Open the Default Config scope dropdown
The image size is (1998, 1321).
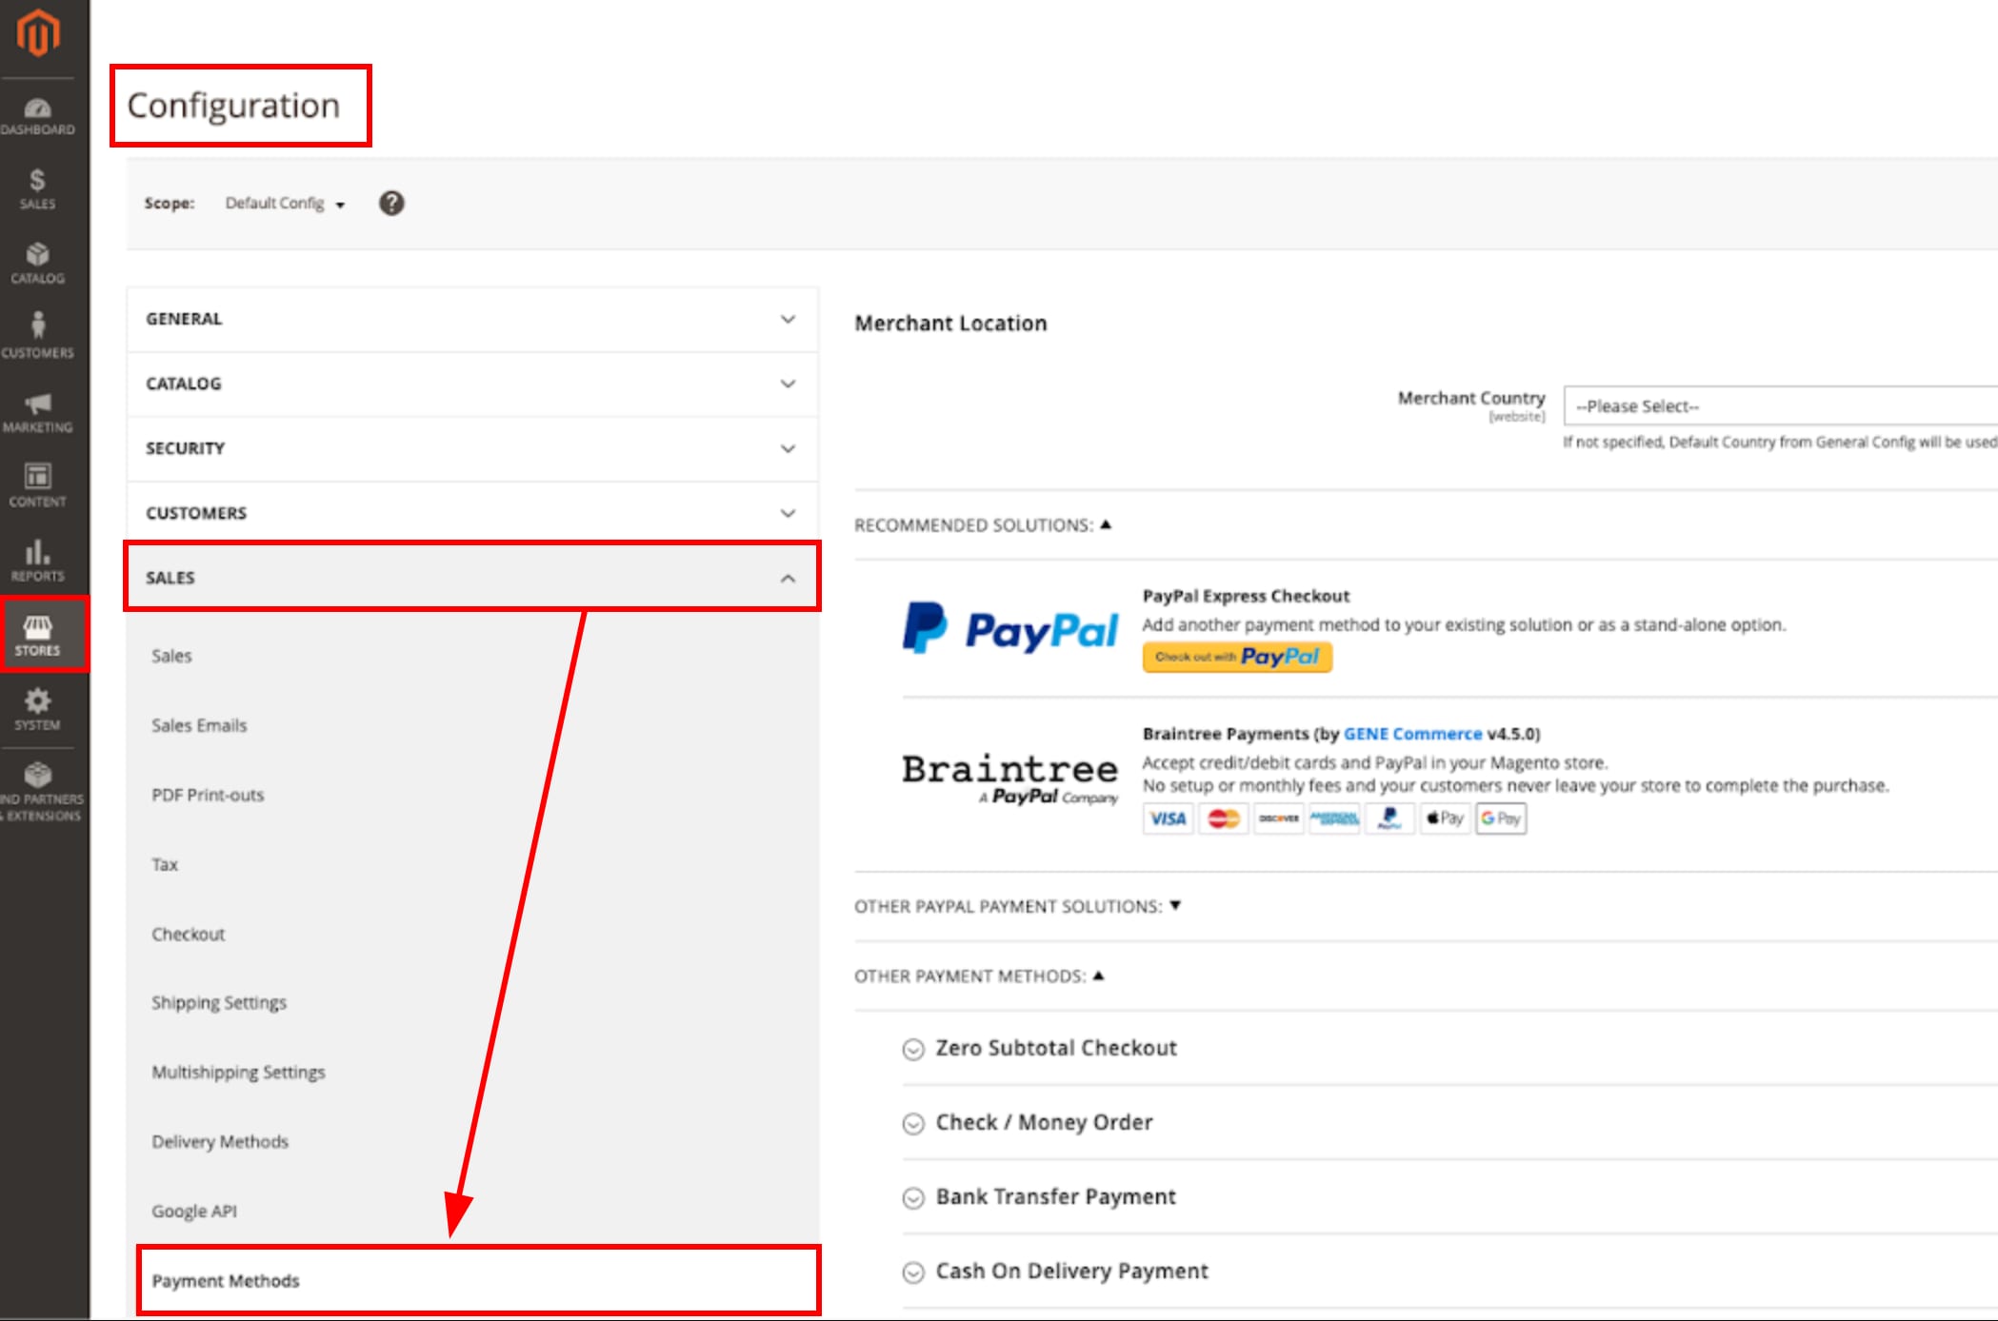283,203
